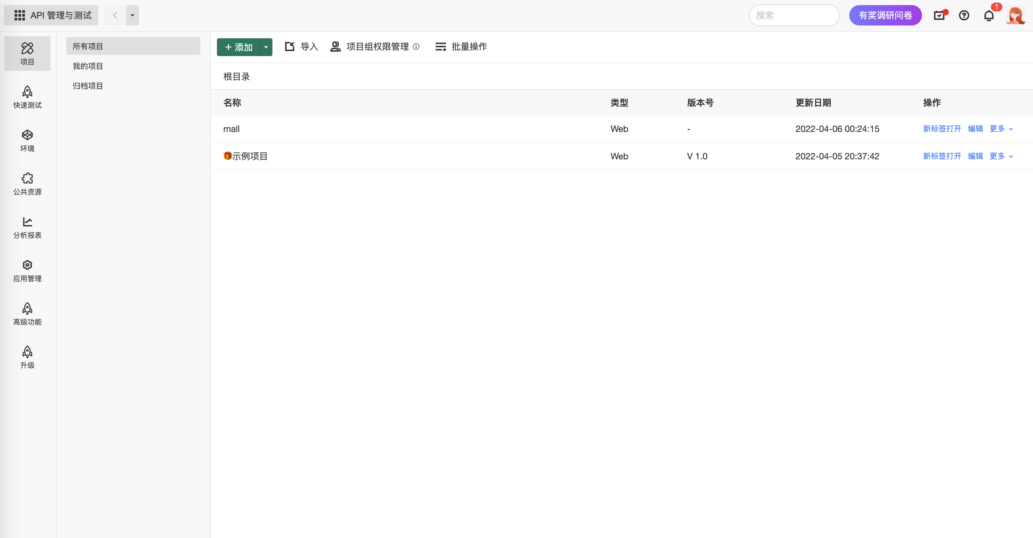The image size is (1033, 538).
Task: Click 新标签打开 link for mall
Action: click(x=942, y=129)
